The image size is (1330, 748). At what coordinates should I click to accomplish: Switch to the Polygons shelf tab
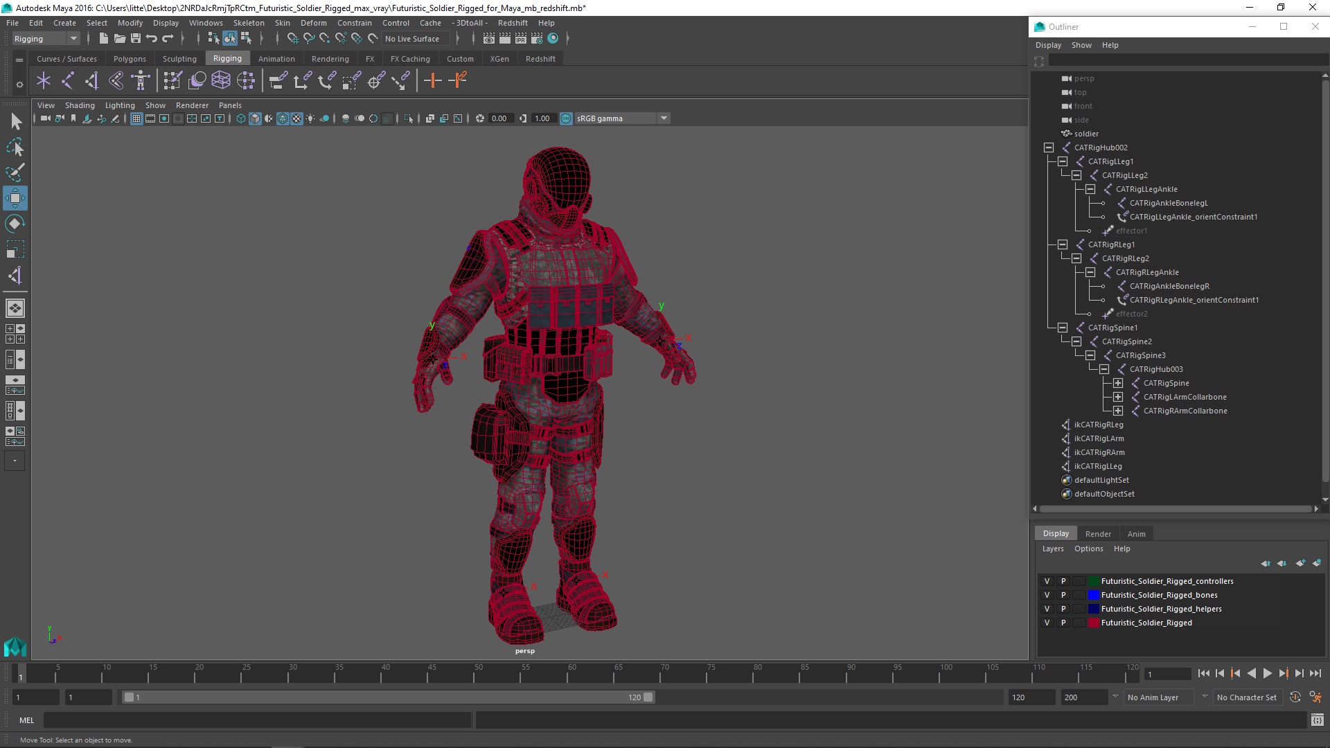130,59
